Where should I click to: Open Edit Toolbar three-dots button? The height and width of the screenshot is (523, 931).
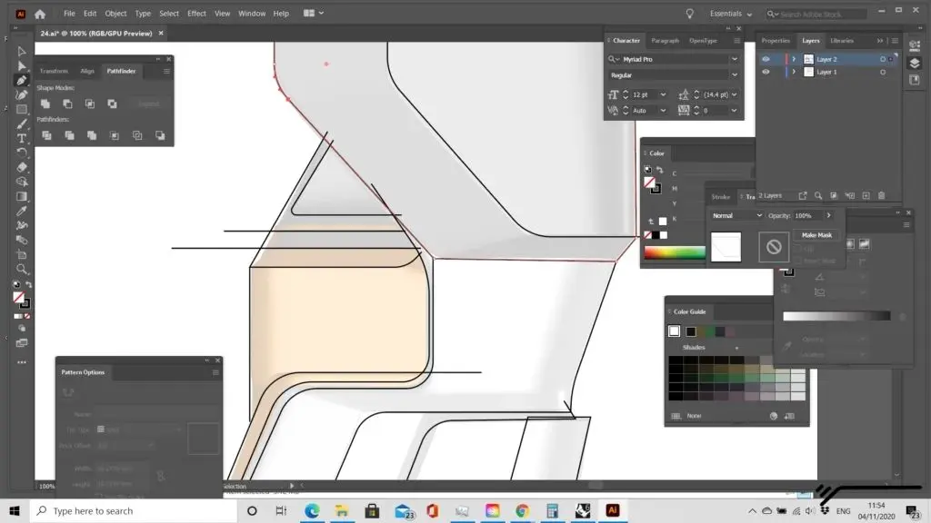click(x=22, y=362)
